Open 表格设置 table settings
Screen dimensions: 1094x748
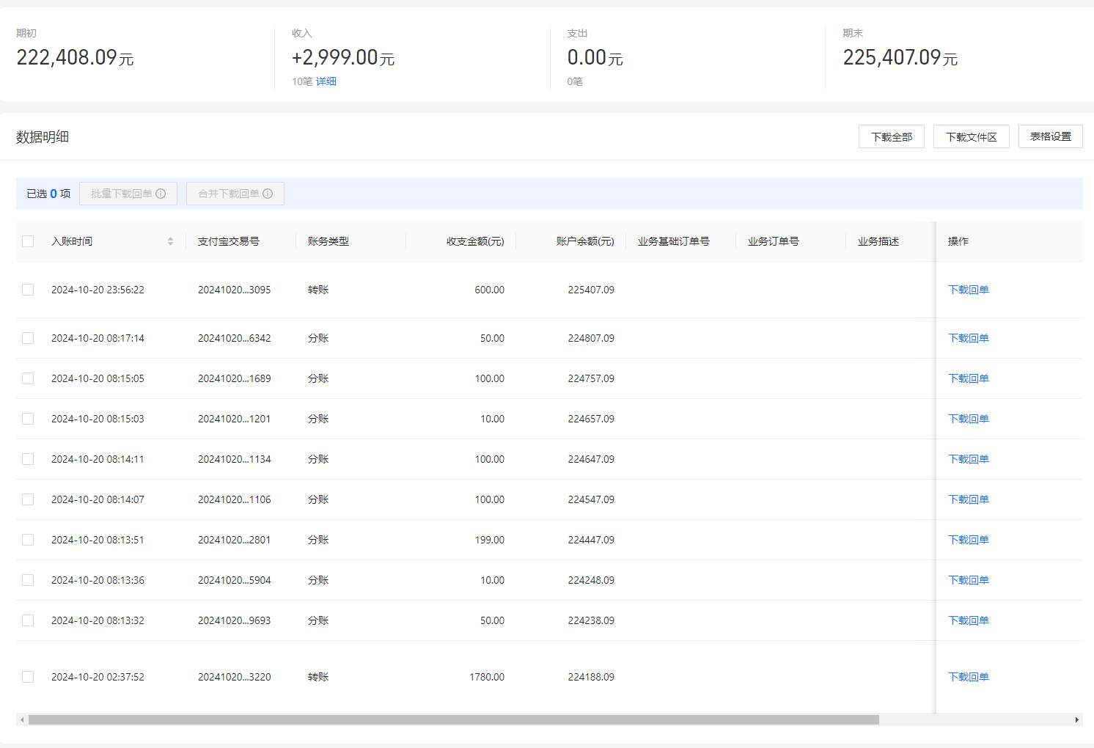tap(1050, 136)
